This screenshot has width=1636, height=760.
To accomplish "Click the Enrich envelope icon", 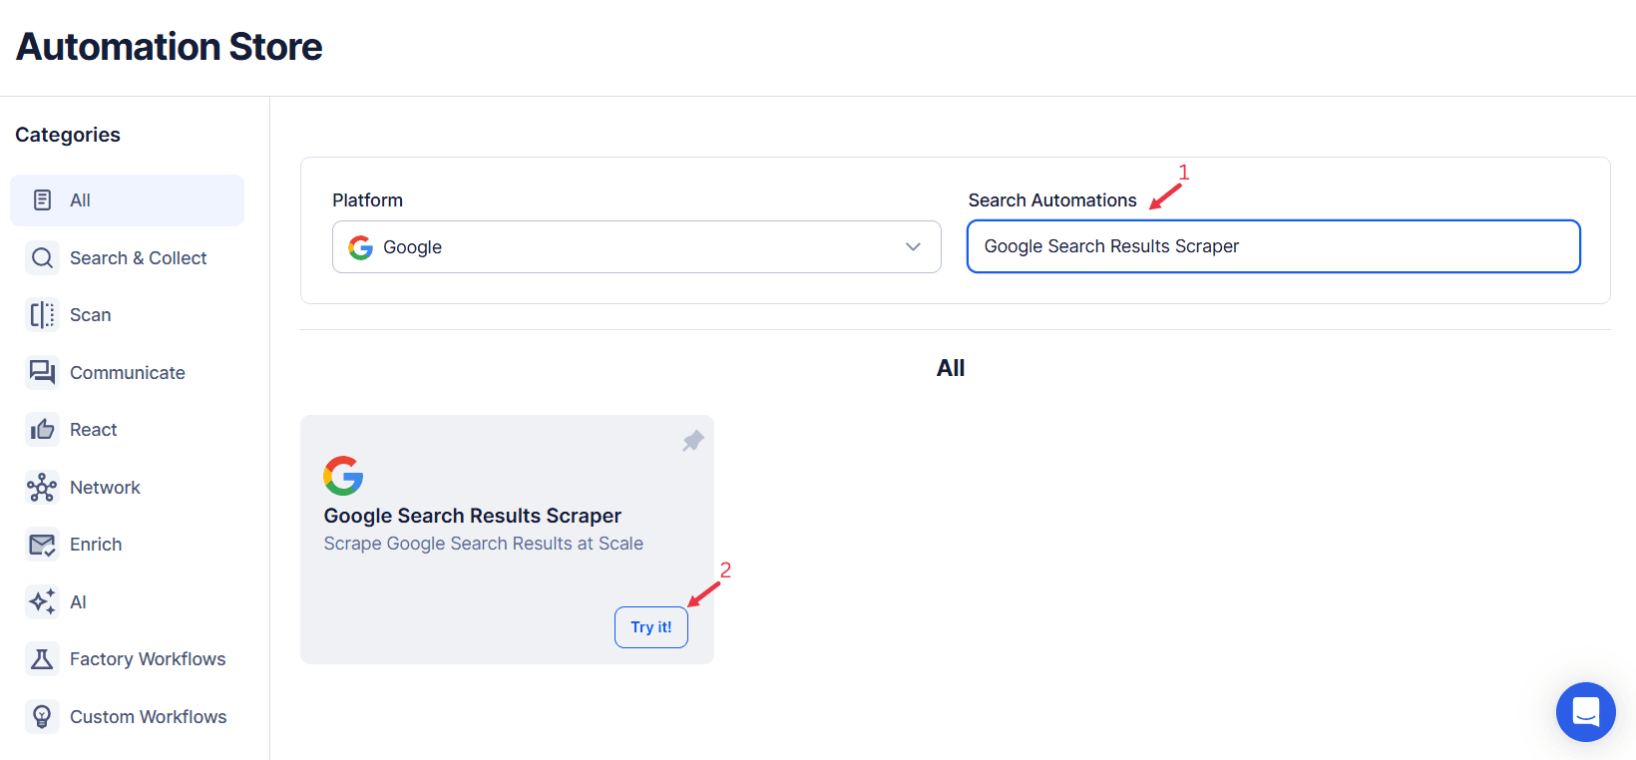I will click(x=42, y=544).
